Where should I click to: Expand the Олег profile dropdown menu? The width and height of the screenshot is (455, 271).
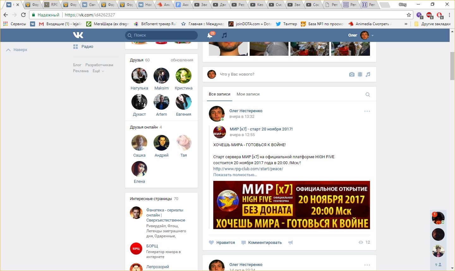tap(373, 36)
